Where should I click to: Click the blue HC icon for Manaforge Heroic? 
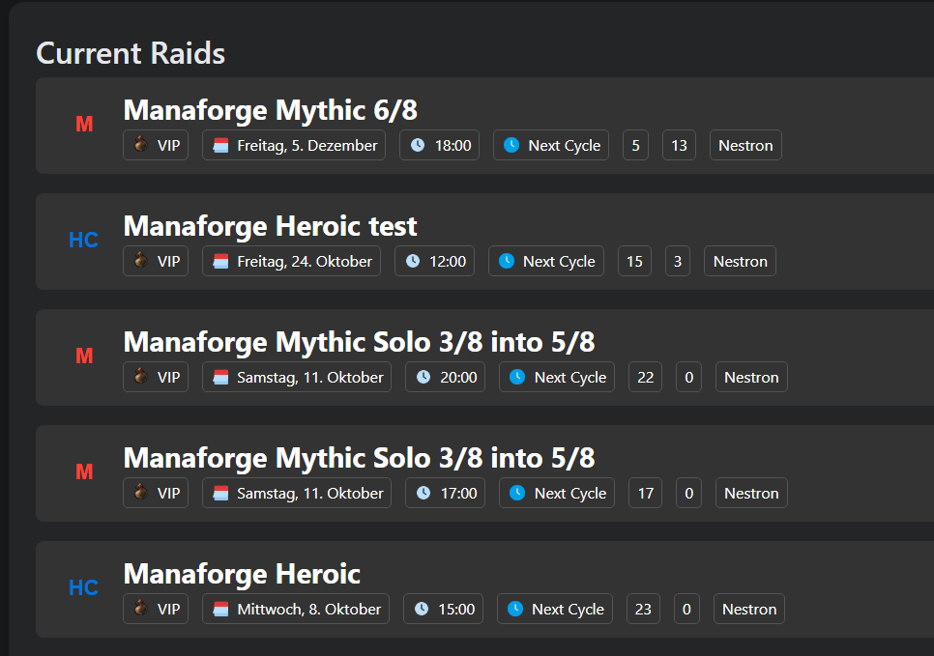[84, 588]
